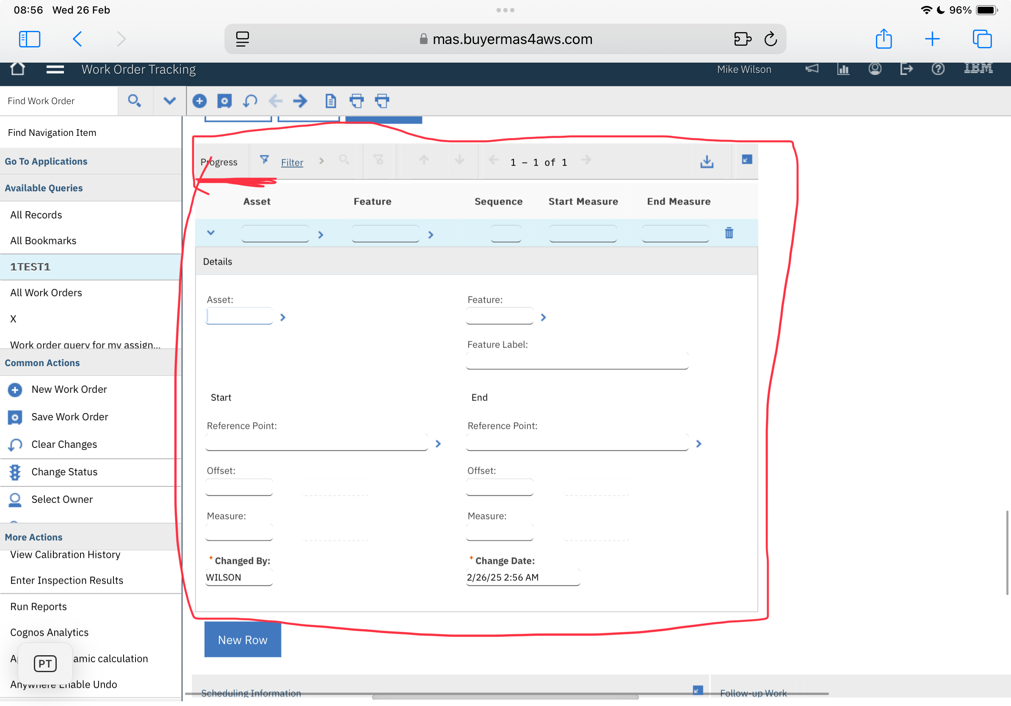Click the Clear Changes undo toolbar icon
The image size is (1011, 706).
tap(250, 101)
